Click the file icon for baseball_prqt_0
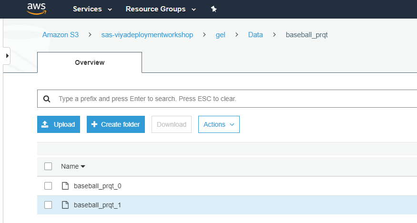 65,186
